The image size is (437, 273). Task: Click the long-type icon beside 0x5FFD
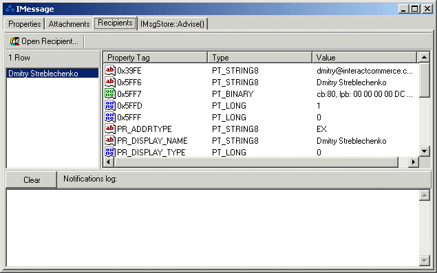click(110, 105)
